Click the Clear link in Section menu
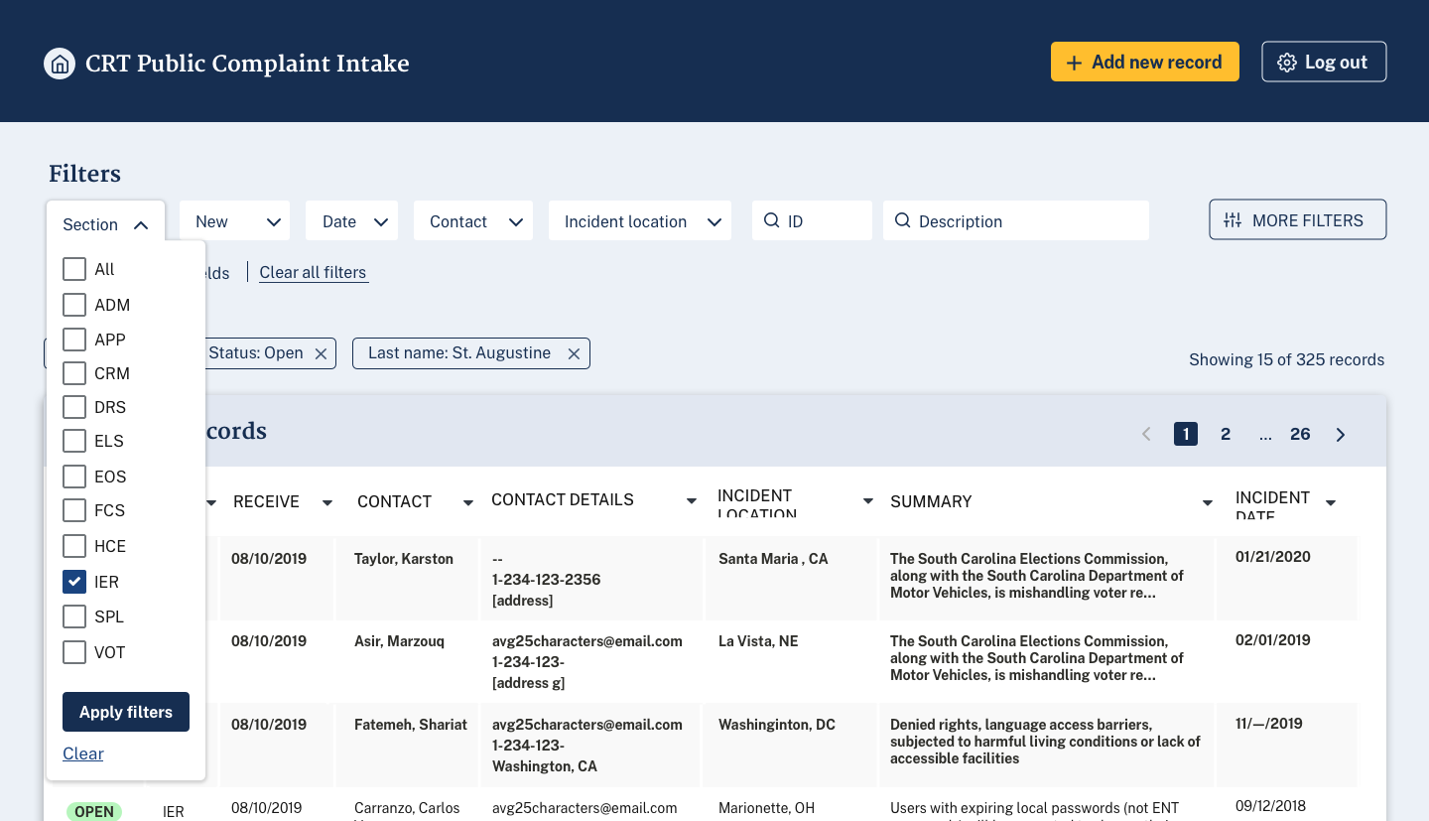 pos(83,753)
